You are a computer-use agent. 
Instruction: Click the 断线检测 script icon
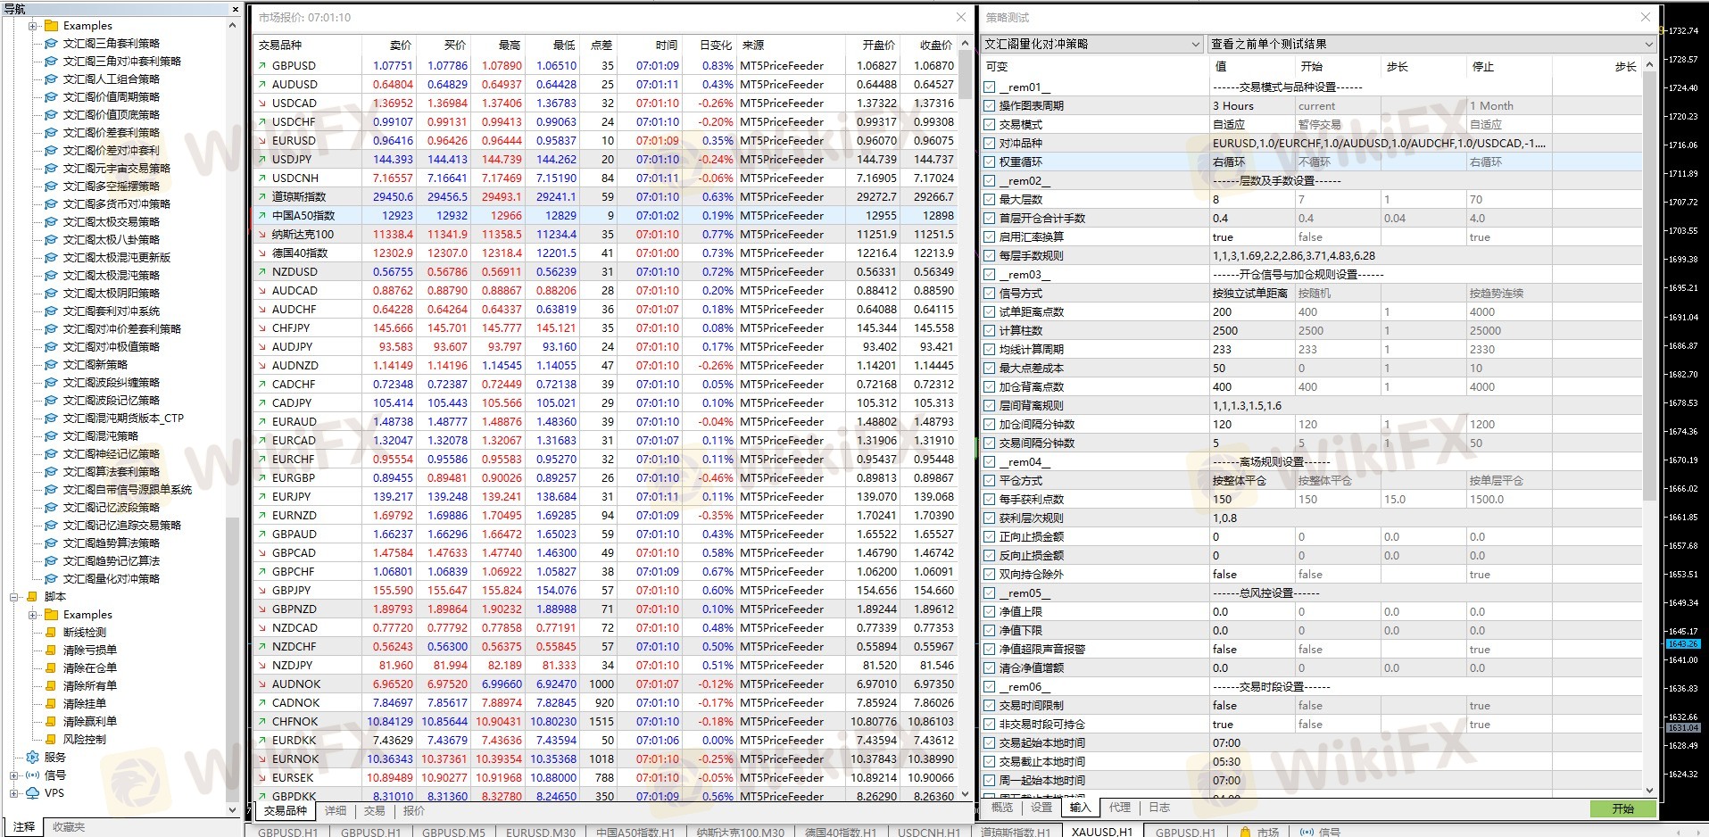coord(51,632)
